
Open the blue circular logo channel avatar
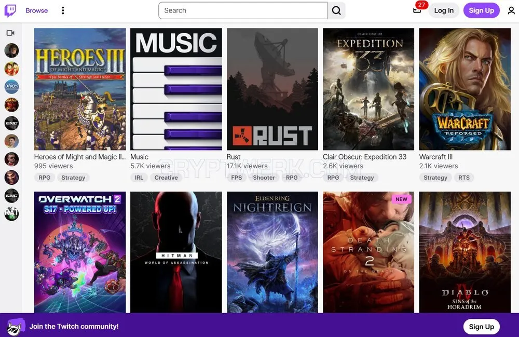[11, 87]
